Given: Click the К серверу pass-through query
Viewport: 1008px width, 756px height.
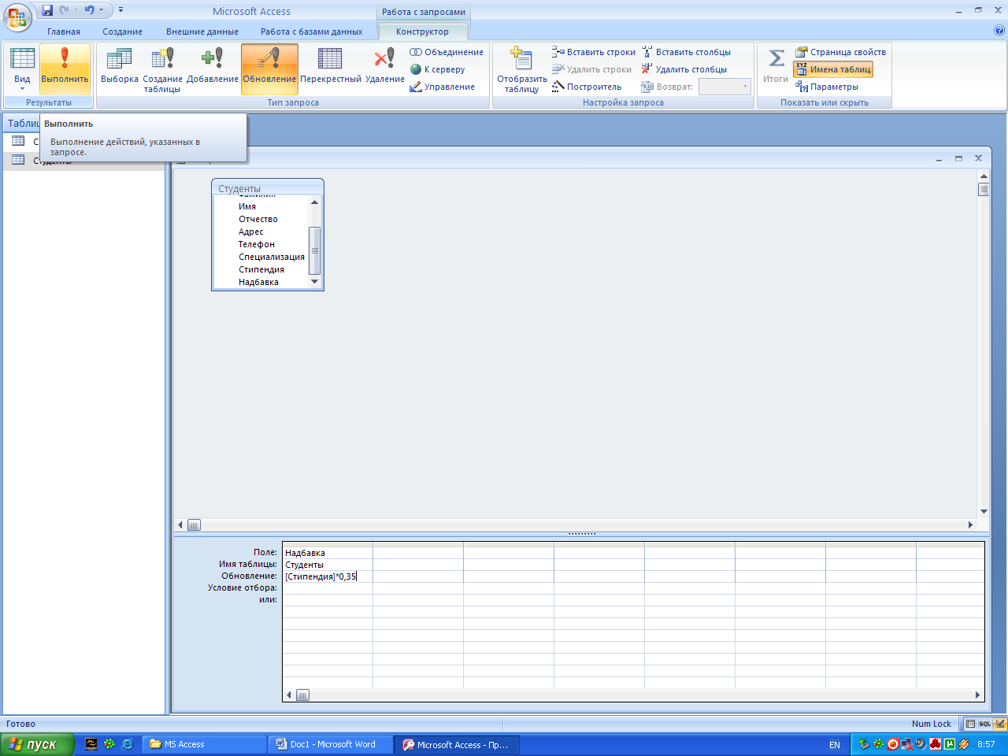Looking at the screenshot, I should 438,69.
